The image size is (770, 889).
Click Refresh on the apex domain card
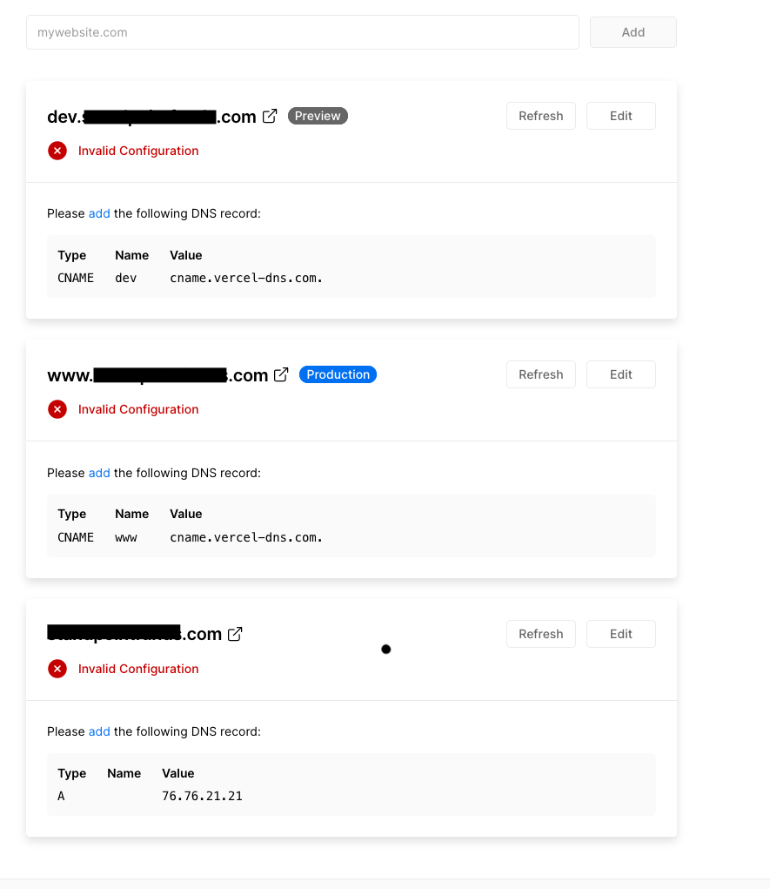540,633
